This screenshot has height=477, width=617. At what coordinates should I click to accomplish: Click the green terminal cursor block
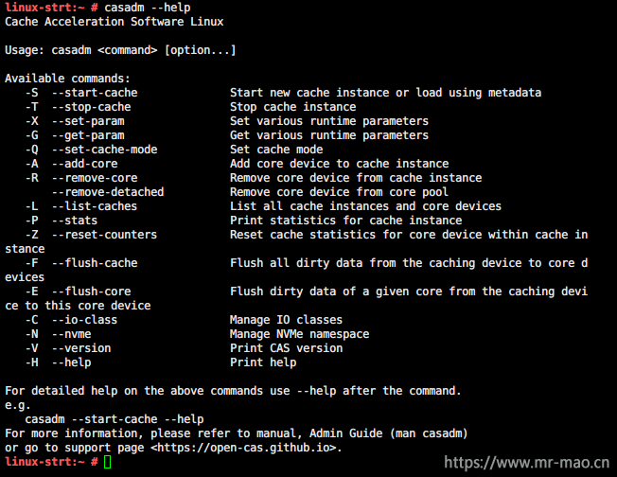click(x=108, y=462)
